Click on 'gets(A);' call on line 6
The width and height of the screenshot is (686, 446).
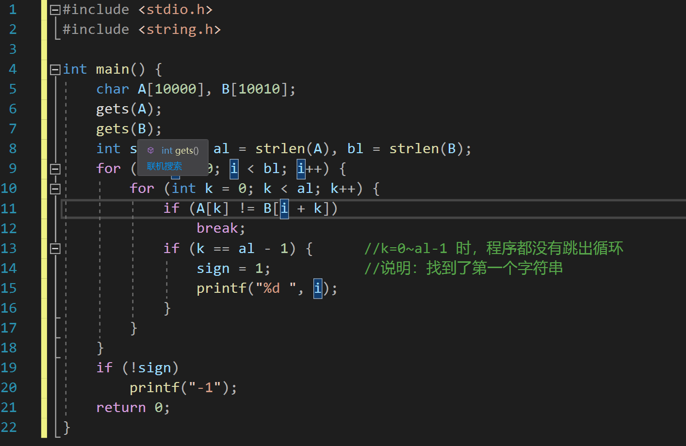click(x=129, y=109)
